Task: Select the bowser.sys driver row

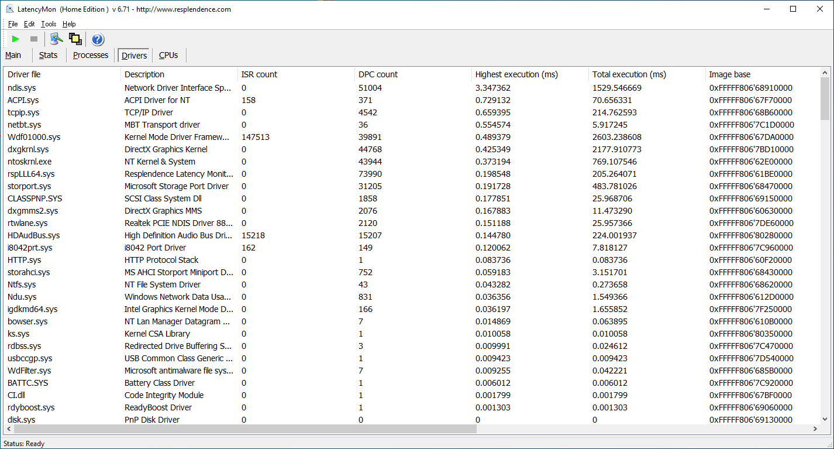Action: tap(412, 321)
